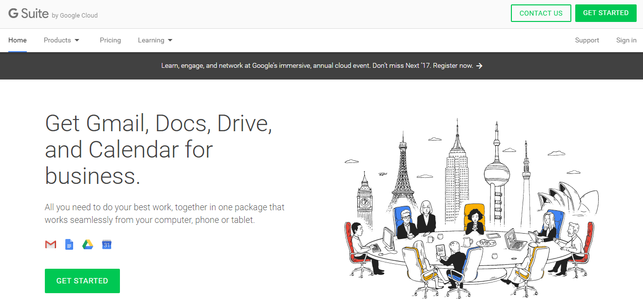The height and width of the screenshot is (299, 643).
Task: Open the Pricing page
Action: click(110, 40)
